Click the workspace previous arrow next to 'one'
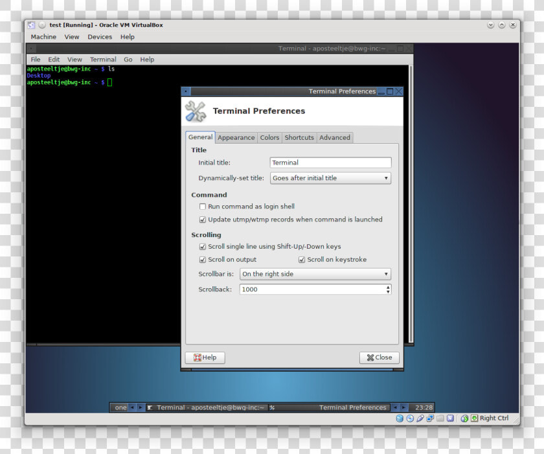This screenshot has height=454, width=544. click(x=132, y=407)
